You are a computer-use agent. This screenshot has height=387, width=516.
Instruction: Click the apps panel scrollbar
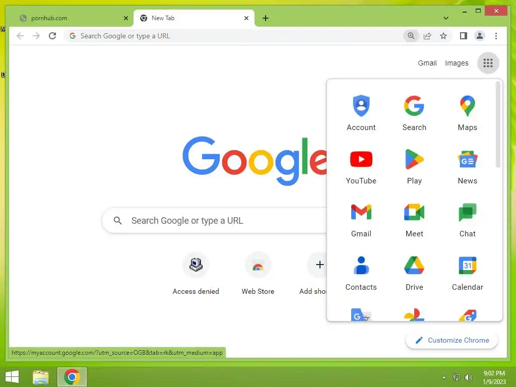(x=498, y=125)
